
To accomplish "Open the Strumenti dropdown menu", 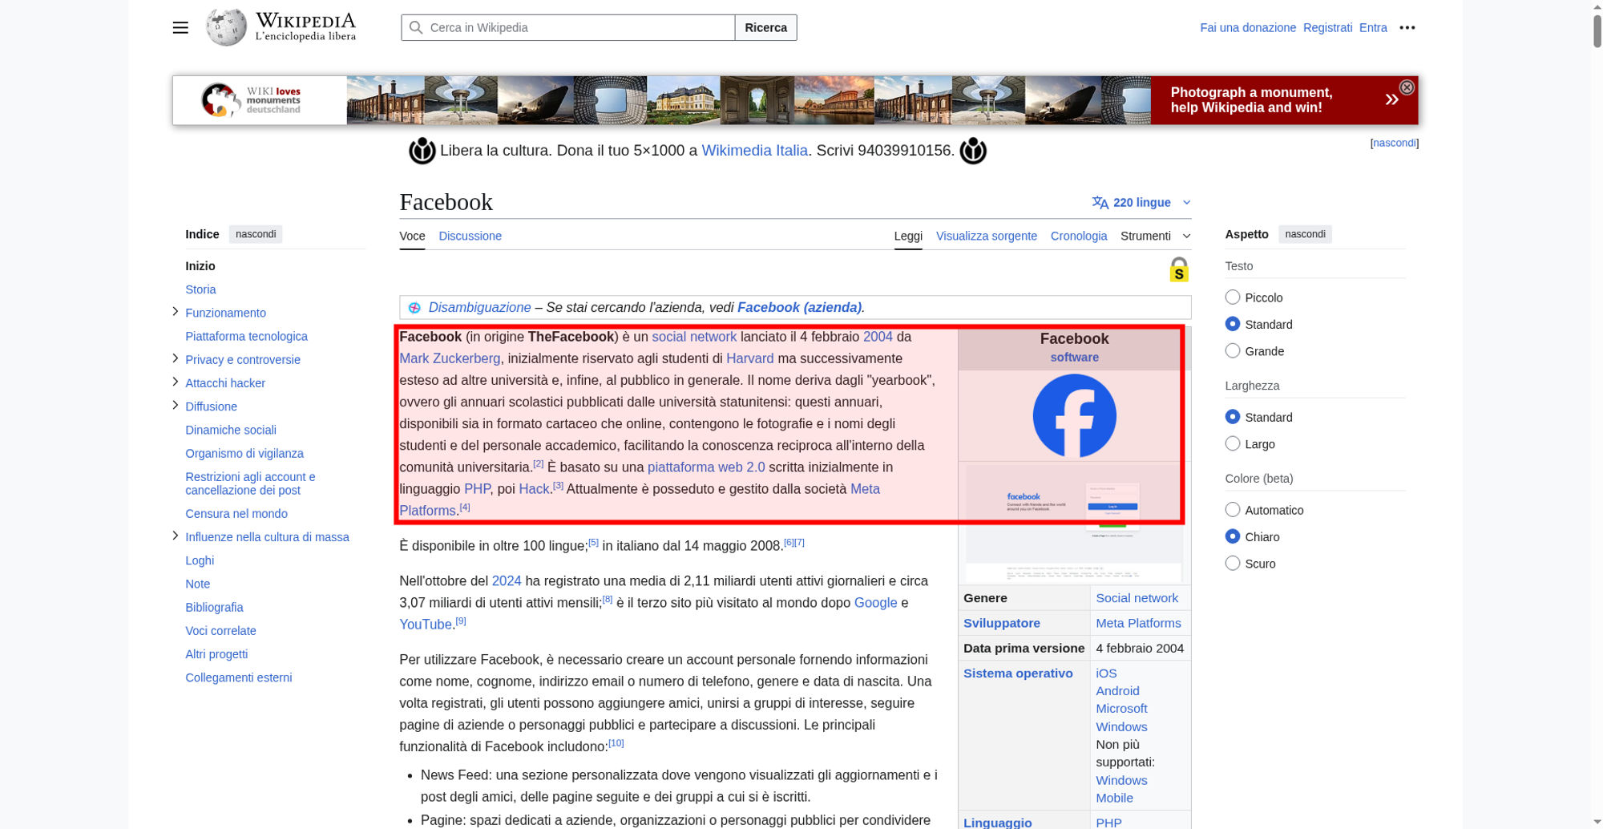I will (x=1155, y=236).
